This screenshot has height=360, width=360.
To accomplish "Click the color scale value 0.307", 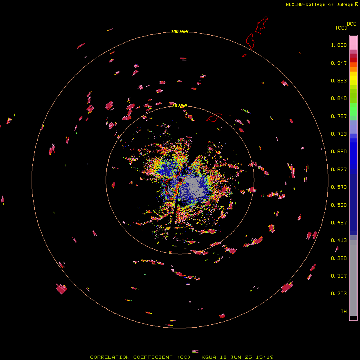I will click(339, 276).
